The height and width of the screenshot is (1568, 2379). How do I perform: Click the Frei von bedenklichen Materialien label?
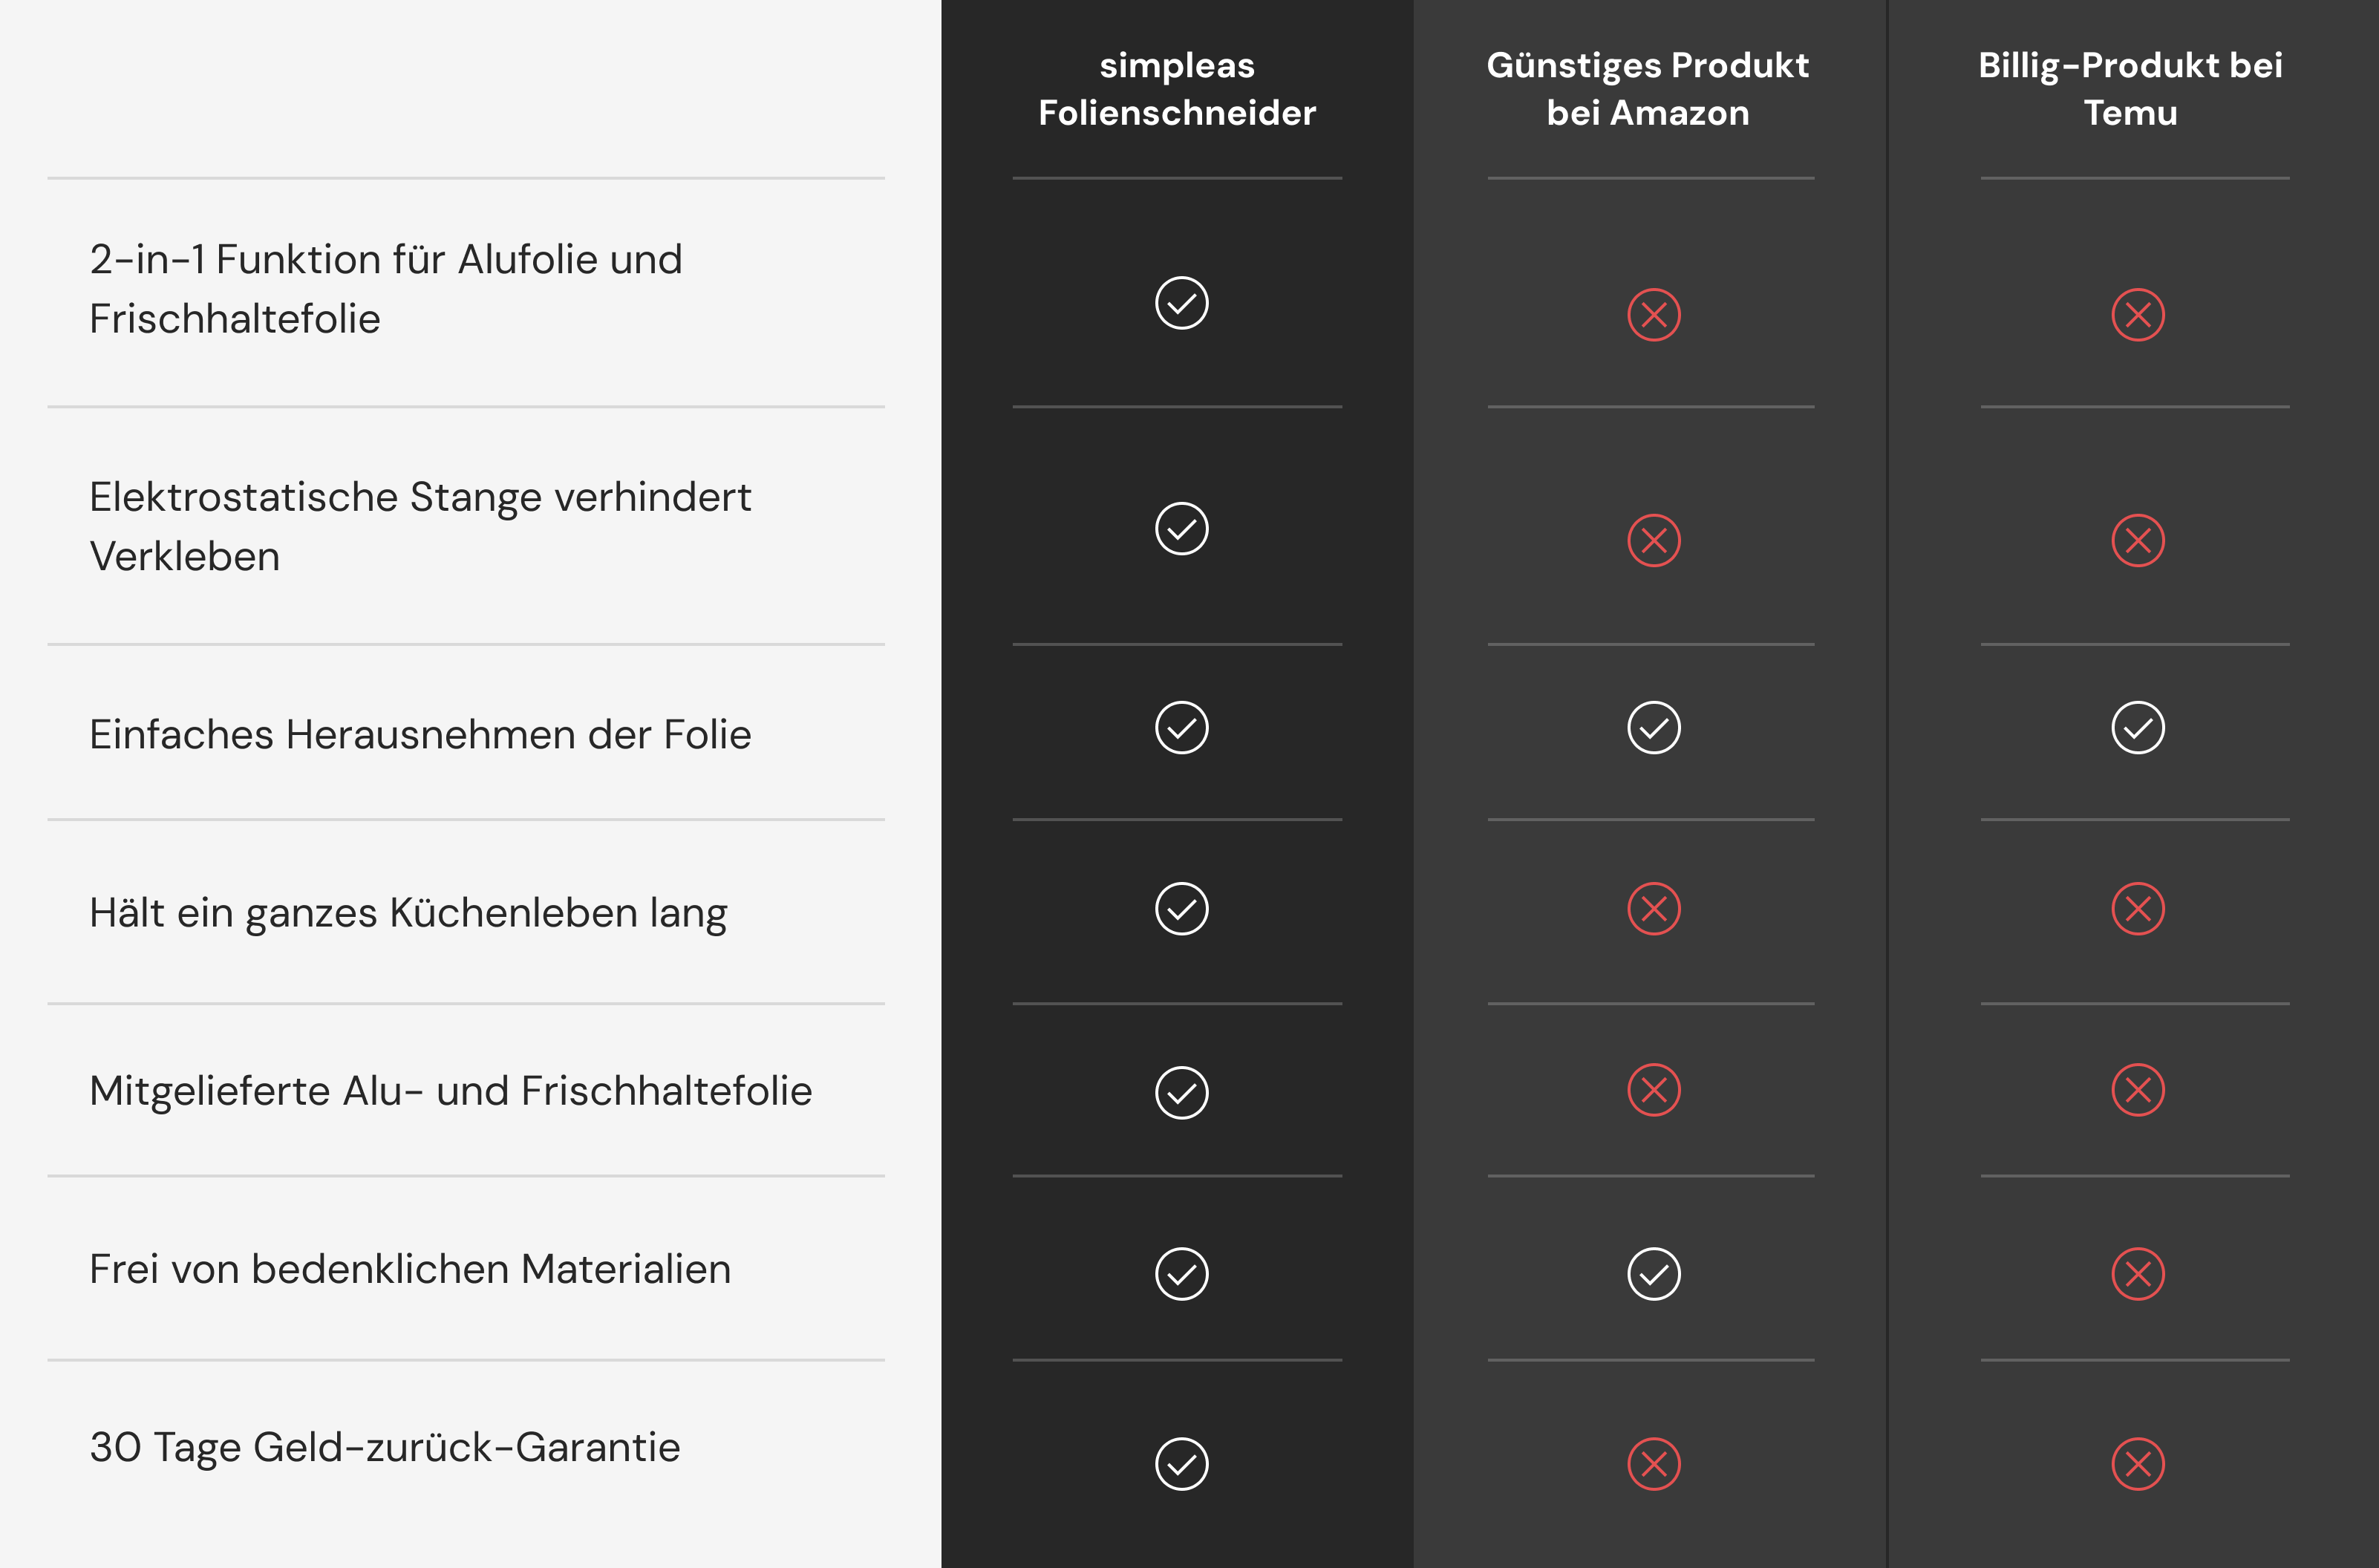[x=410, y=1269]
